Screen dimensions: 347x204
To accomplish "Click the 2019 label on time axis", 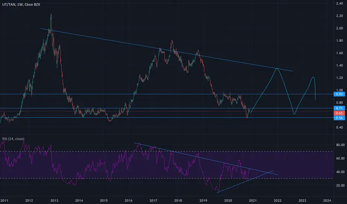I will coord(203,200).
